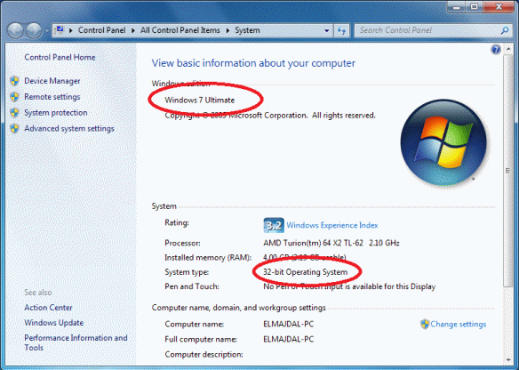
Task: Click the Search Control Panel field
Action: pyautogui.click(x=428, y=30)
